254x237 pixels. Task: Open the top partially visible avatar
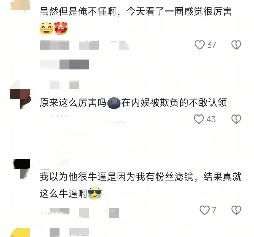(x=20, y=5)
